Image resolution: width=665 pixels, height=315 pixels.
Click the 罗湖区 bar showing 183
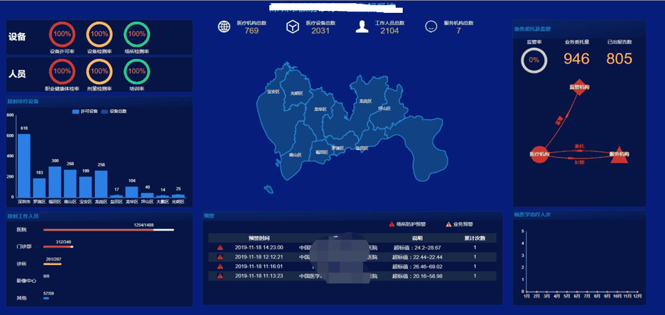tap(40, 187)
